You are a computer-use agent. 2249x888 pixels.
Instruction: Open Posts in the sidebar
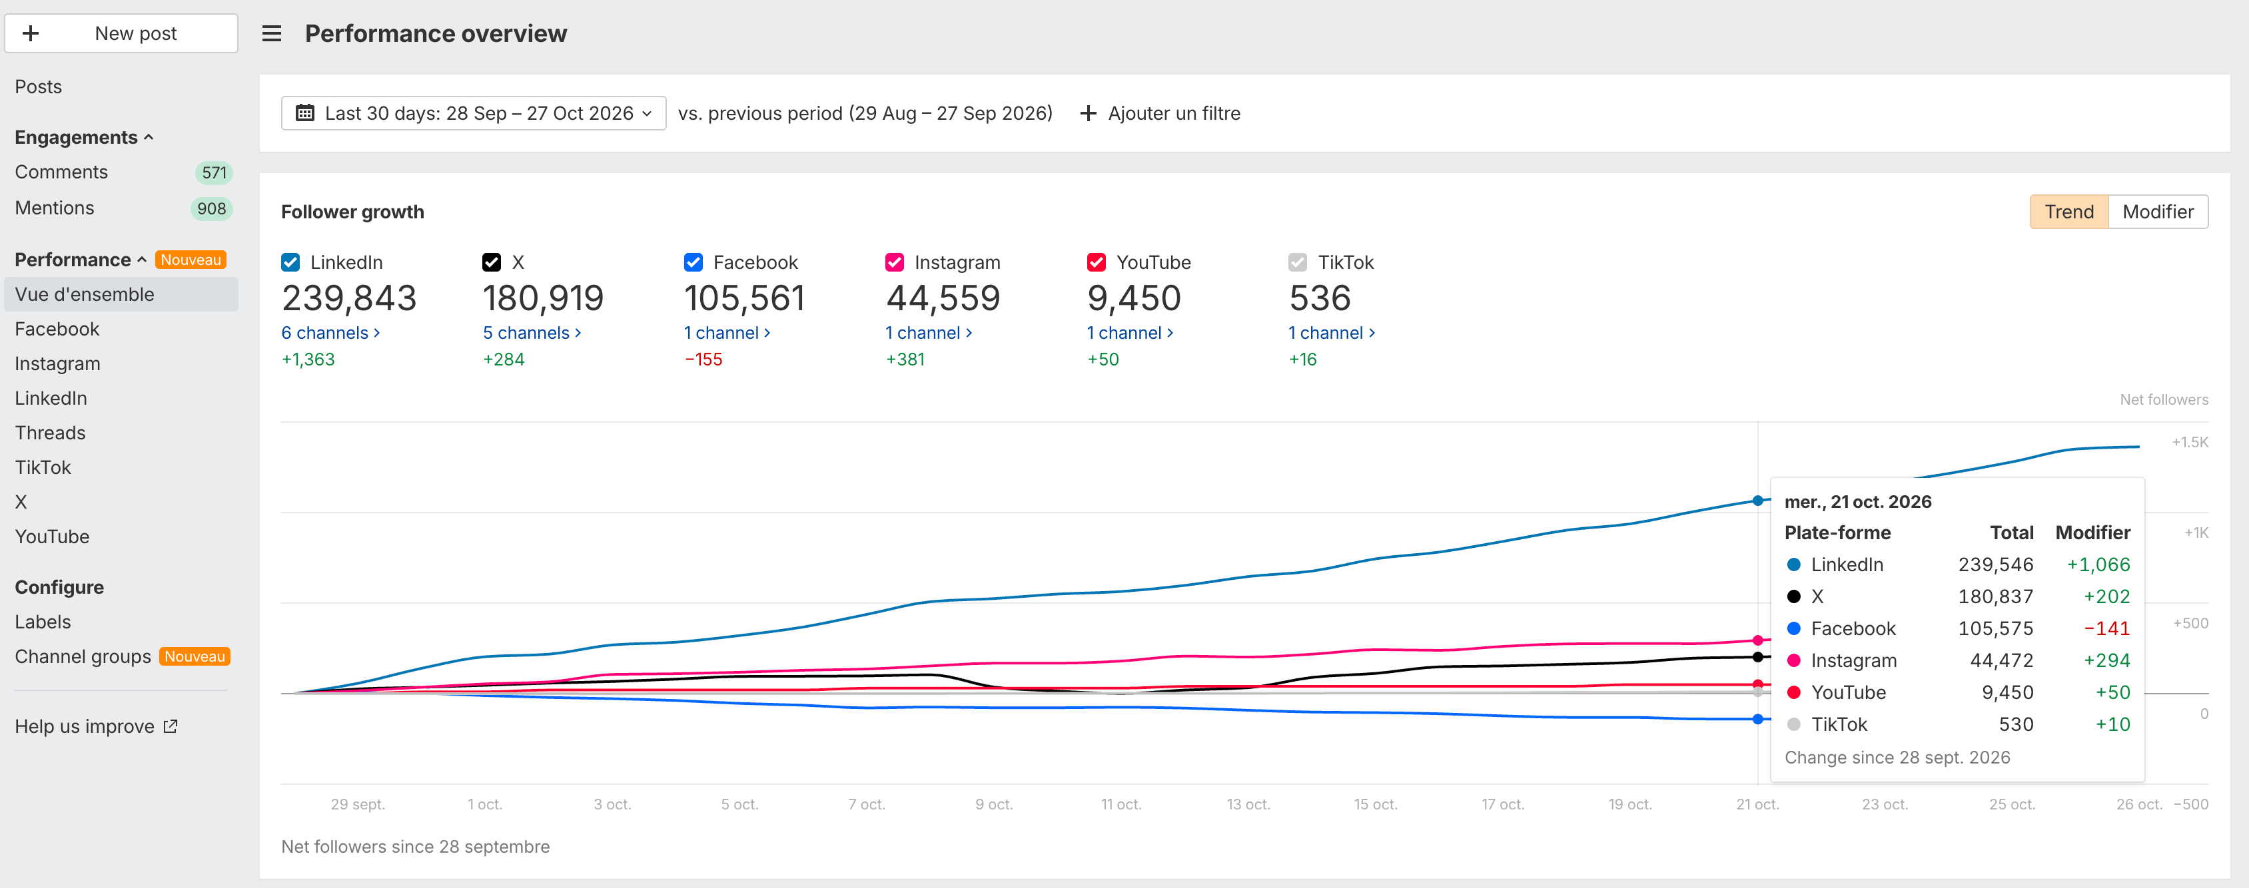click(x=39, y=87)
